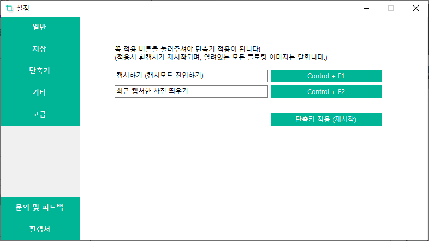Change the Control + F1 hotkey button
The width and height of the screenshot is (429, 241).
click(x=326, y=76)
